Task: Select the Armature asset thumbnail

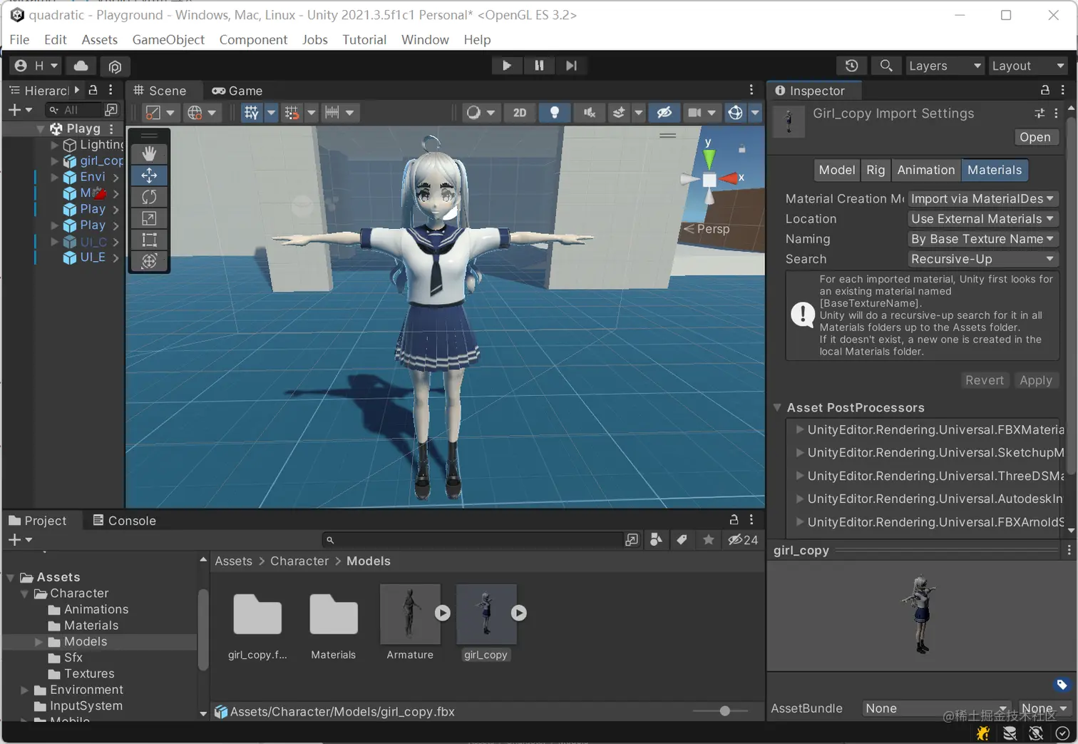Action: (410, 613)
